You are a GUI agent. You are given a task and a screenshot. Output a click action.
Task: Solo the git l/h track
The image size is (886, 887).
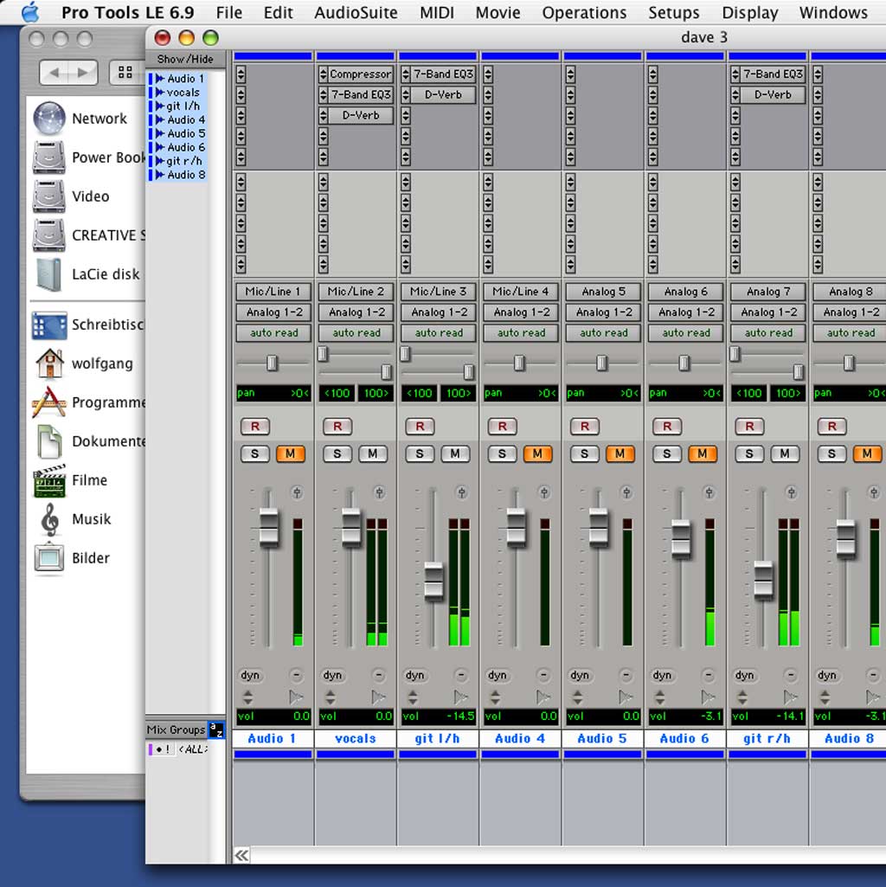420,453
